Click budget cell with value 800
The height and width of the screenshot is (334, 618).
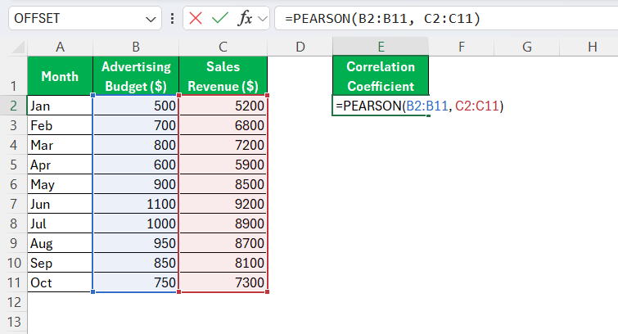[x=136, y=145]
